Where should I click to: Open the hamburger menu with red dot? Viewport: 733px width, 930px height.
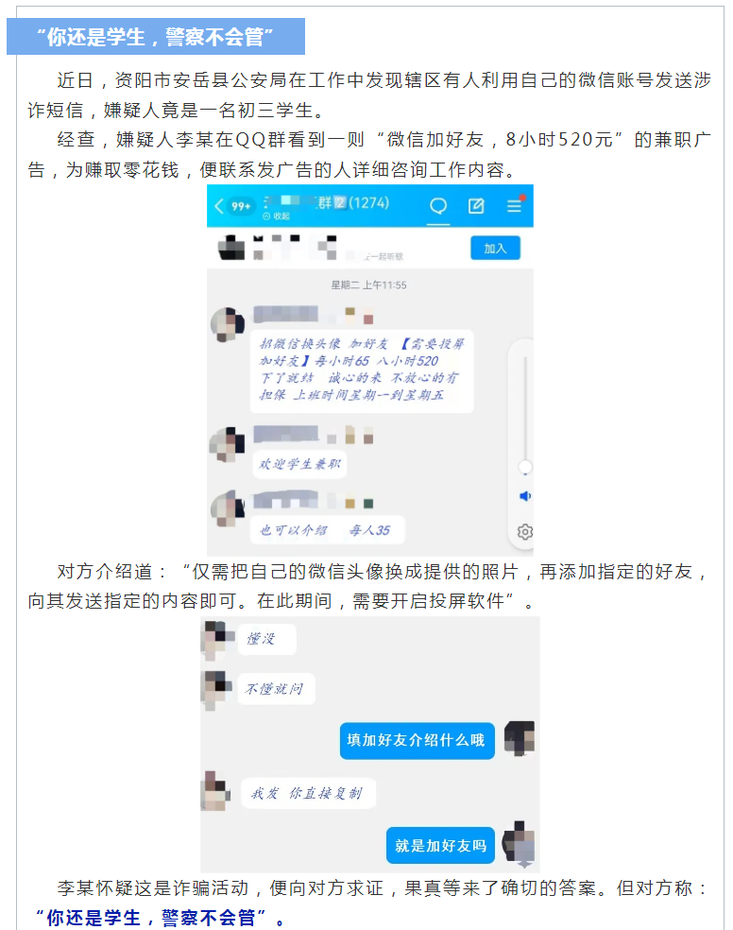tap(515, 205)
